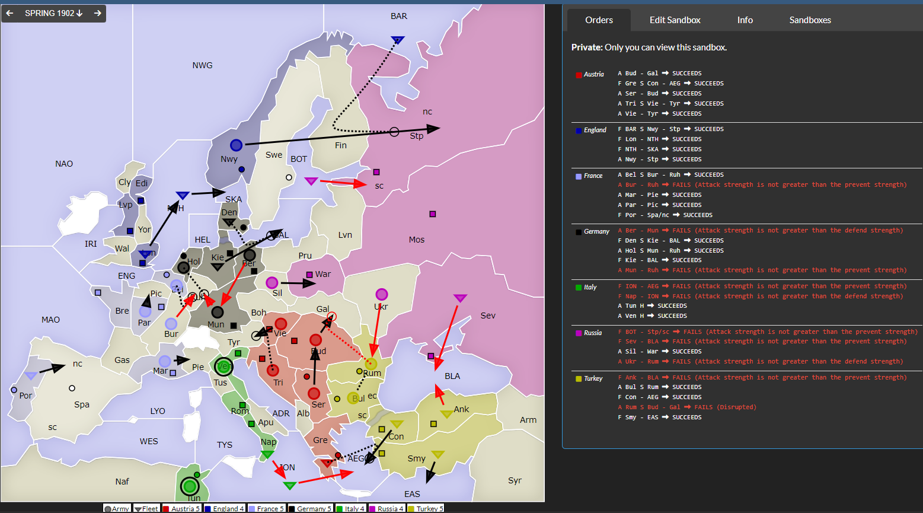Click the 'F Por - Spa/nc' order
This screenshot has height=513, width=923.
(x=665, y=215)
